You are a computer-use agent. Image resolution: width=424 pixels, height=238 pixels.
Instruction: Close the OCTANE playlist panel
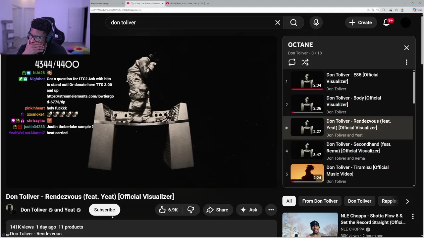coord(406,48)
